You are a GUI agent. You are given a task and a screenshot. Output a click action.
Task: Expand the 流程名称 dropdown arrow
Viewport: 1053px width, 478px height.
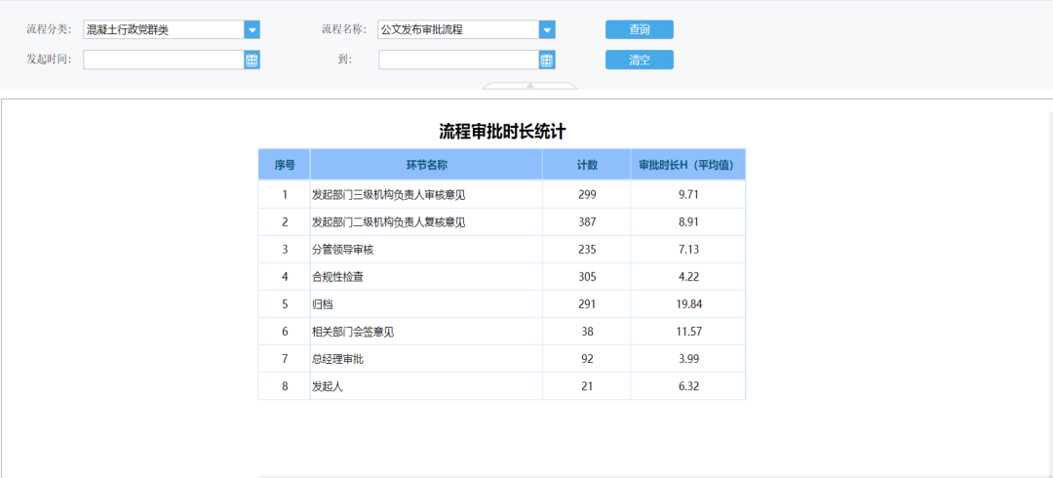point(548,30)
